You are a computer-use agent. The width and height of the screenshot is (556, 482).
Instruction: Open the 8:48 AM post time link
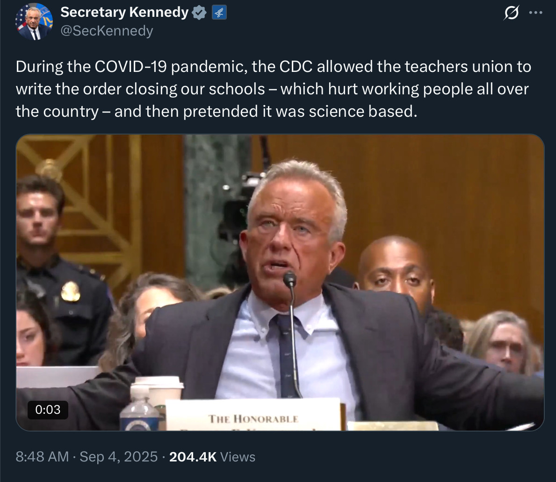click(x=43, y=456)
